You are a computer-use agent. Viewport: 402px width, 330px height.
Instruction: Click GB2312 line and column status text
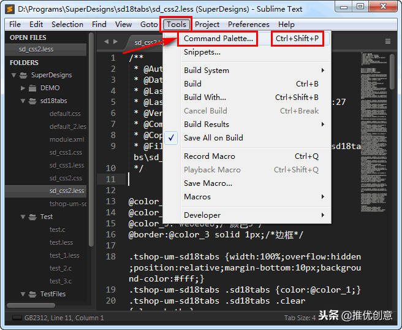(x=64, y=318)
